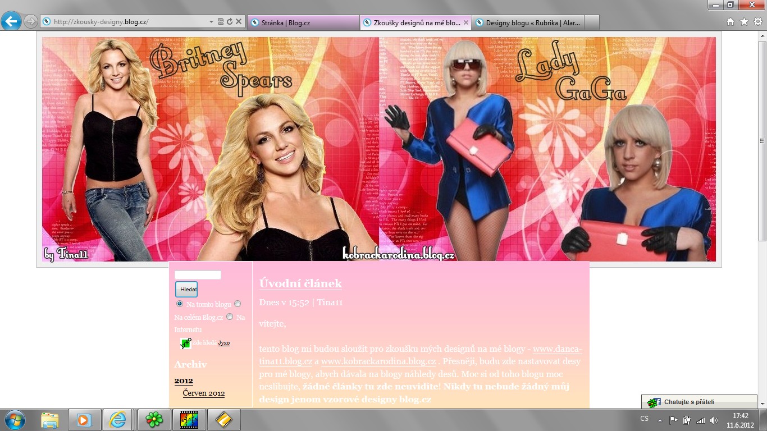Select Na tomto blogu radio button
The height and width of the screenshot is (431, 767).
pos(180,304)
